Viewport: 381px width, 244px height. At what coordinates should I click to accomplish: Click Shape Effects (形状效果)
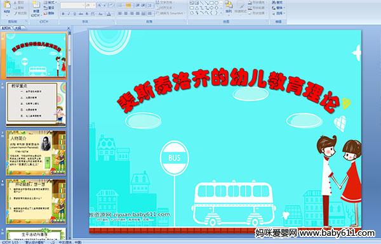257,13
